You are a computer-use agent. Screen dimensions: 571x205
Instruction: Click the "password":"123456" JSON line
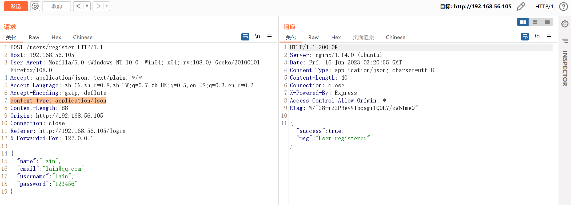click(x=47, y=184)
